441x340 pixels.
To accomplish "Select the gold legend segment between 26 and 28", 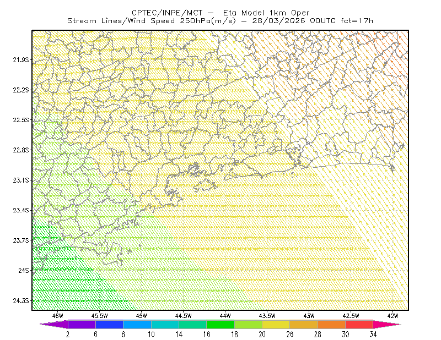I will [x=304, y=324].
